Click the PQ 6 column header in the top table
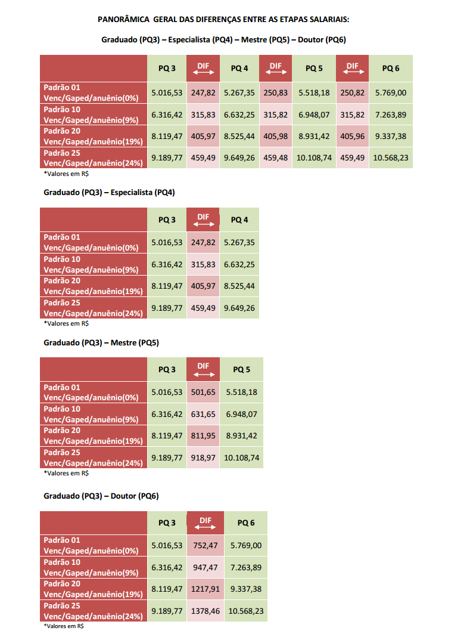 (x=391, y=69)
